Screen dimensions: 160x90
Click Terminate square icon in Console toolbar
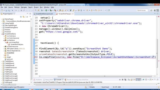click(120, 79)
